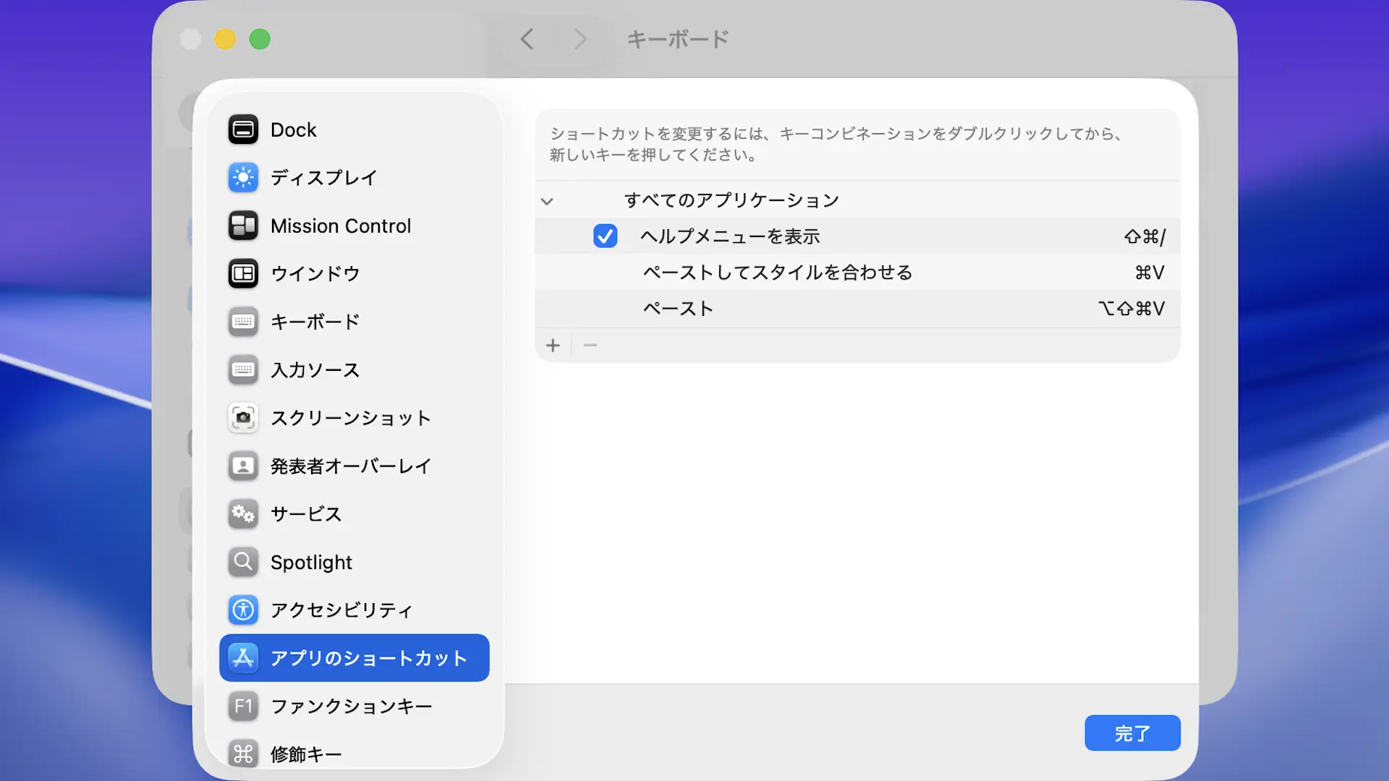This screenshot has height=781, width=1389.
Task: Uncheck ヘルプメニューを表示 checkbox
Action: 605,236
